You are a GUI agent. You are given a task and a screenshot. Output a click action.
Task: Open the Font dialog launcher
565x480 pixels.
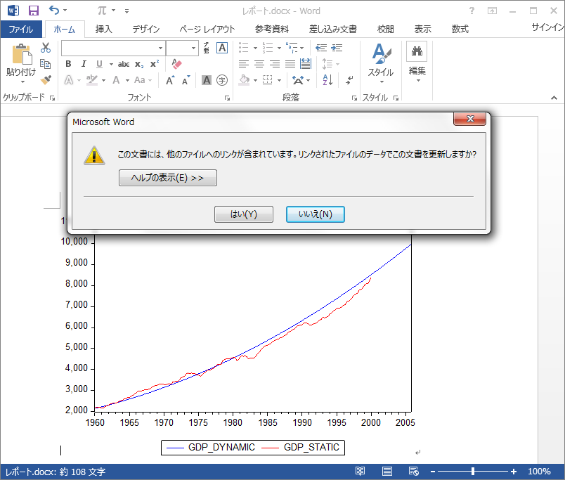click(x=227, y=98)
